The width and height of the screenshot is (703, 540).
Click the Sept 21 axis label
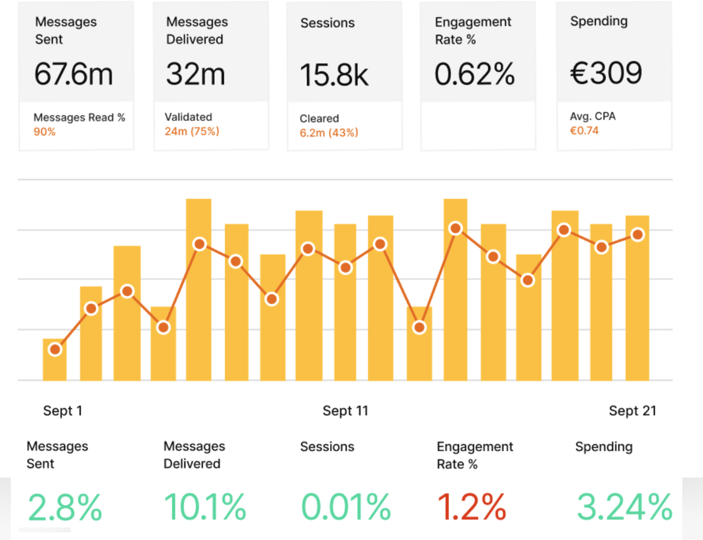coord(632,411)
